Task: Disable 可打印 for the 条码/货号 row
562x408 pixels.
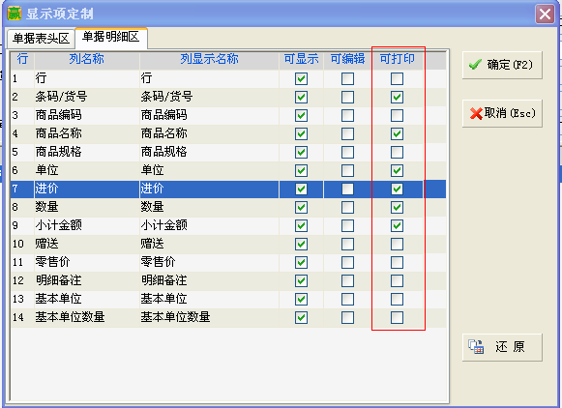Action: 397,97
